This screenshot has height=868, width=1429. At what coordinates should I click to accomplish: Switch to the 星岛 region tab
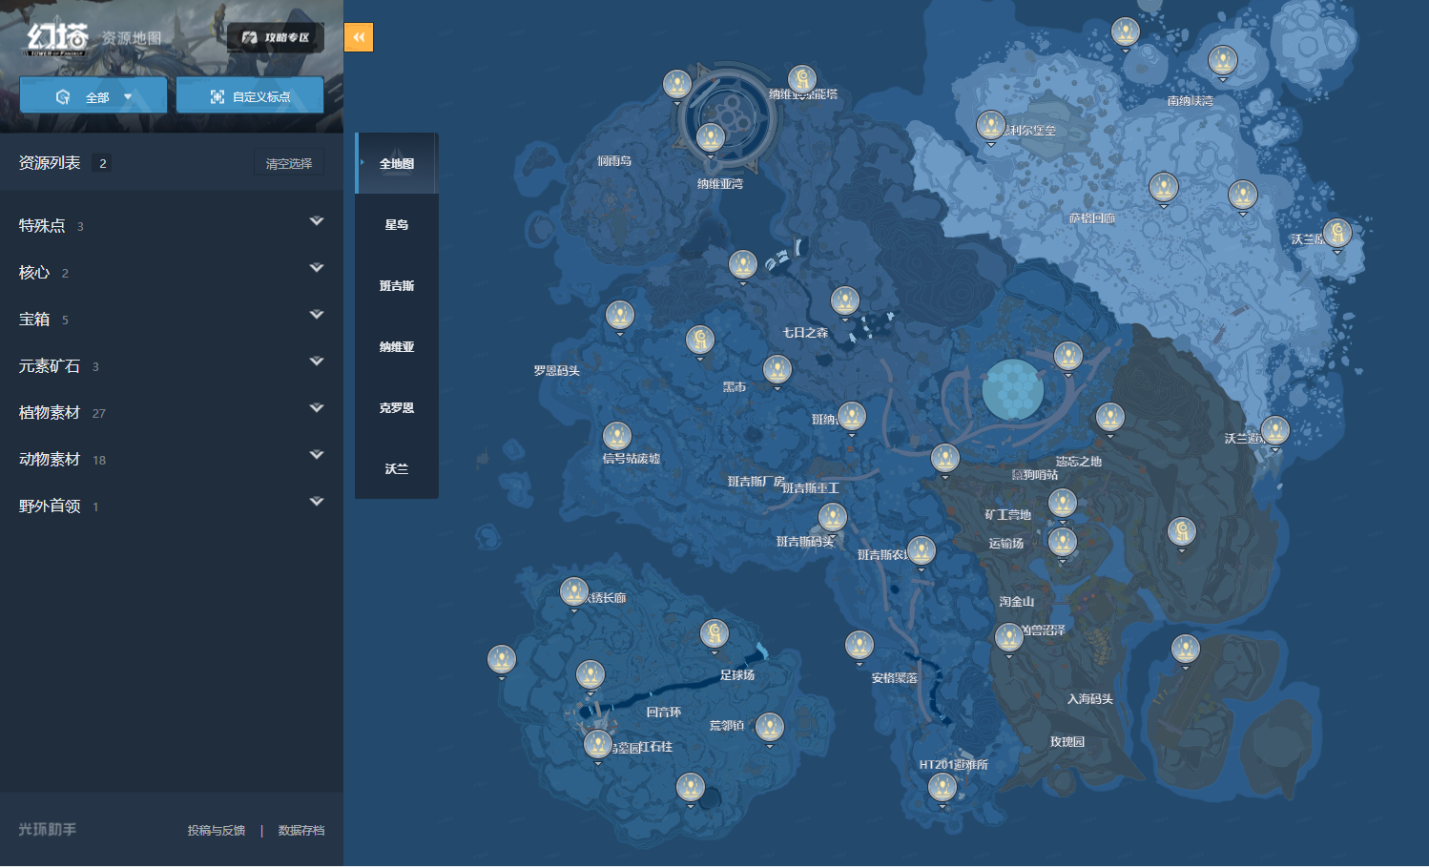click(397, 225)
